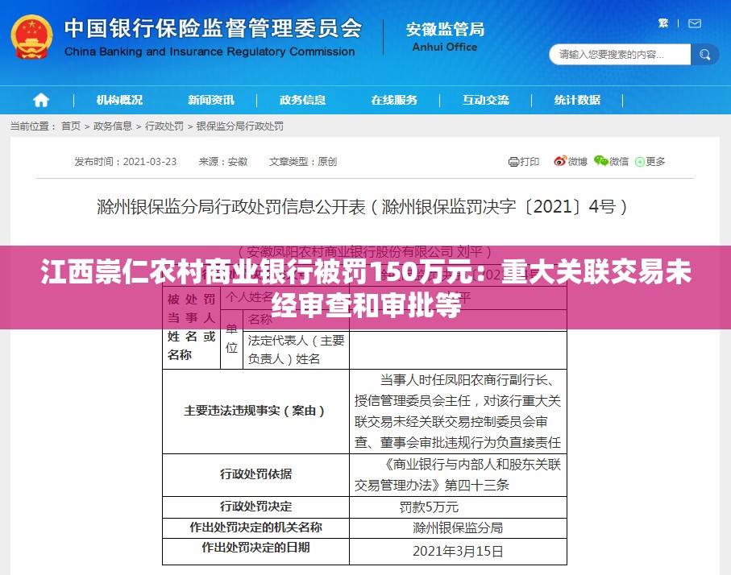This screenshot has width=731, height=575.
Task: Click 安徽监管局 Anhui Office title
Action: (445, 36)
